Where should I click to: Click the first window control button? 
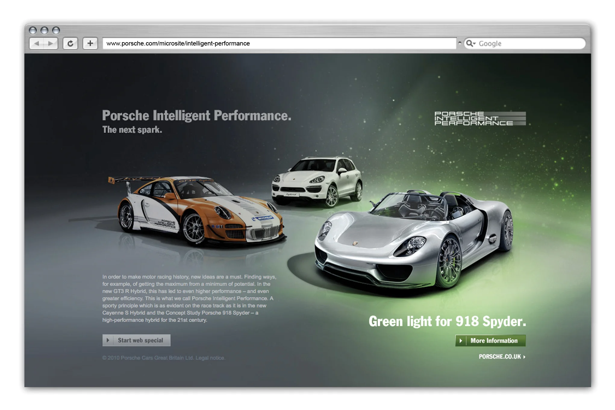[33, 30]
